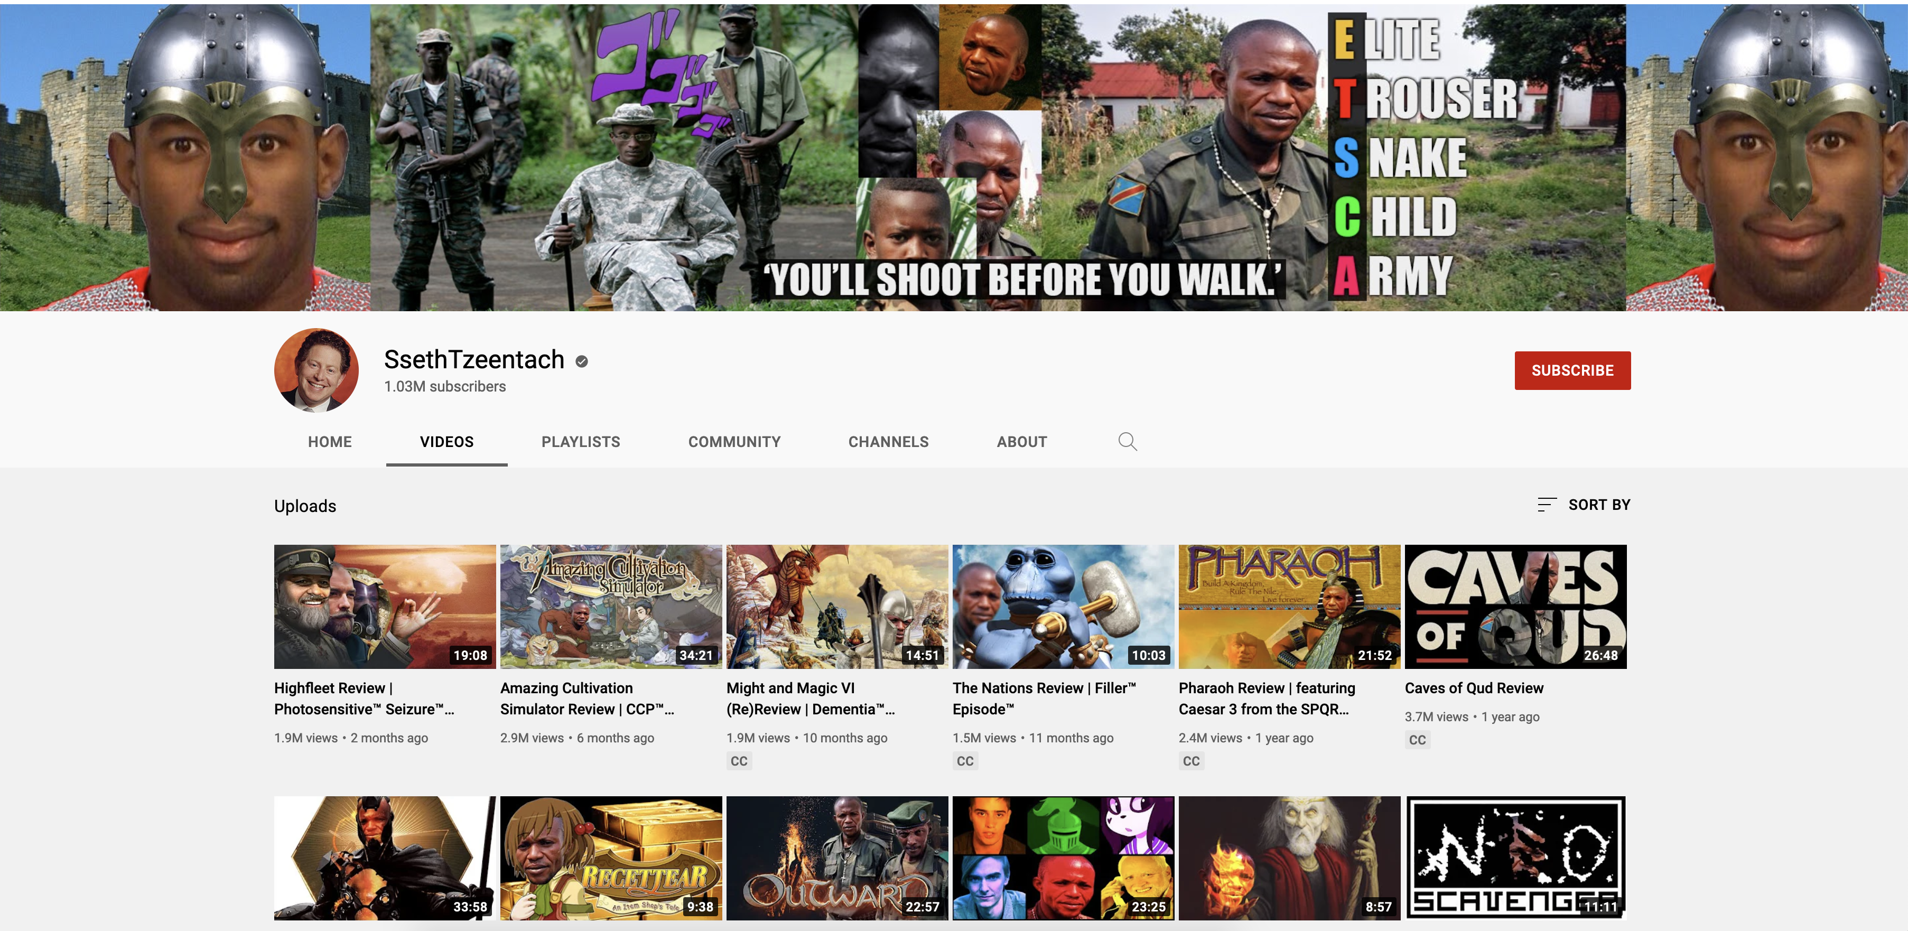The height and width of the screenshot is (931, 1908).
Task: Open the Caves of Qud Review title
Action: tap(1474, 688)
